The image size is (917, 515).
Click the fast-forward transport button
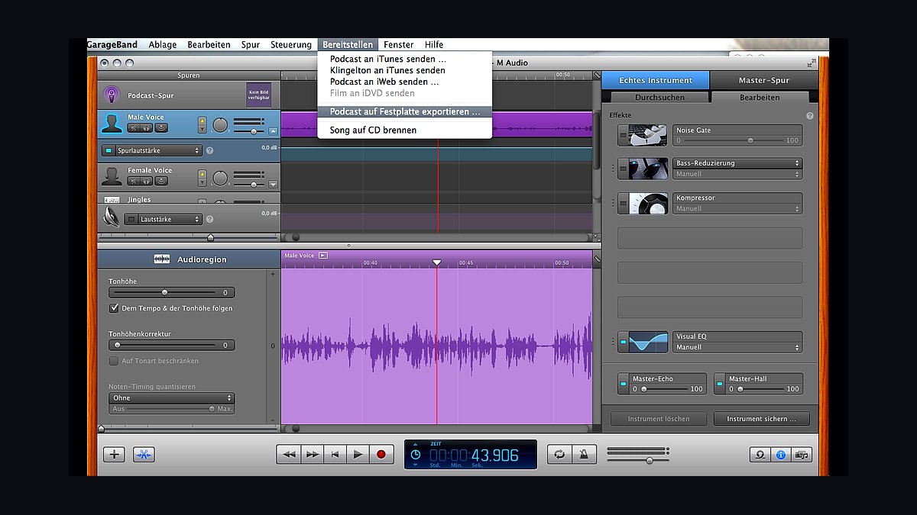[312, 454]
